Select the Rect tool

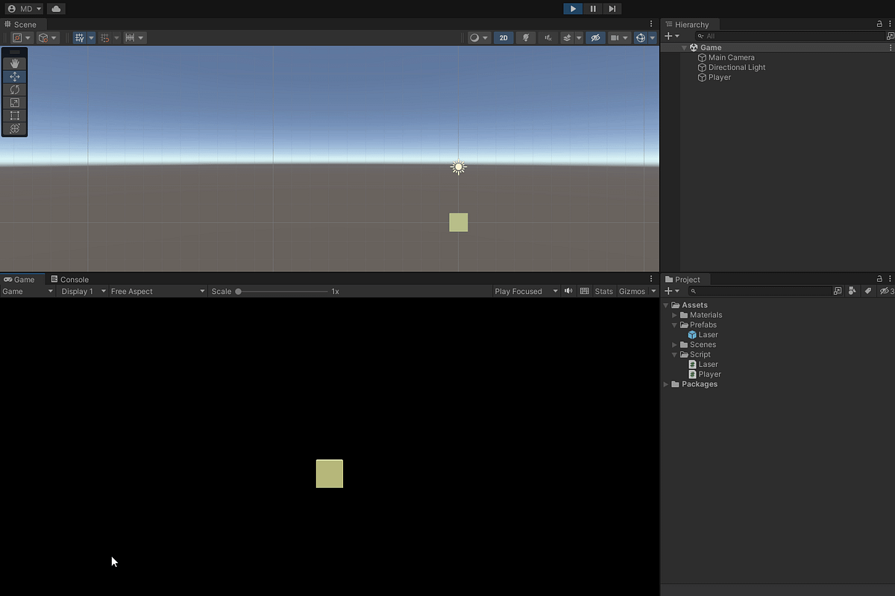tap(14, 115)
